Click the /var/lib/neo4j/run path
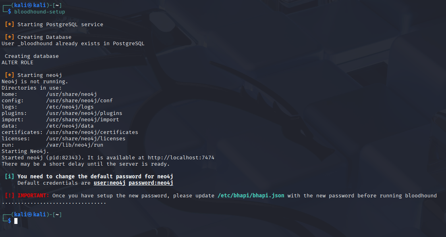 pos(75,145)
